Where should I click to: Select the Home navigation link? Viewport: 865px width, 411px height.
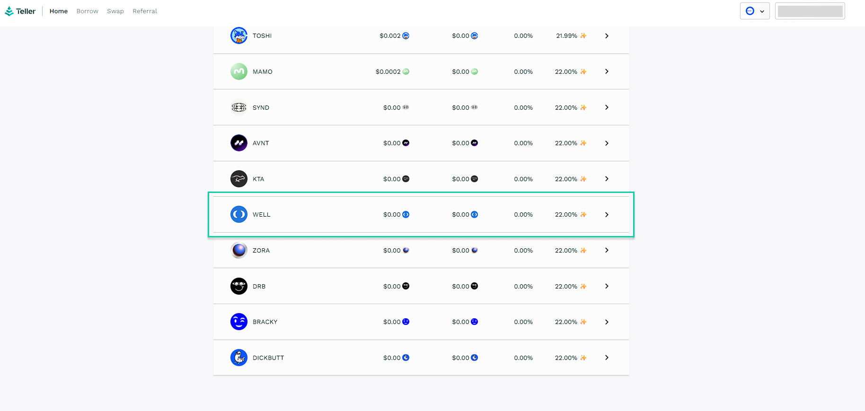(59, 11)
